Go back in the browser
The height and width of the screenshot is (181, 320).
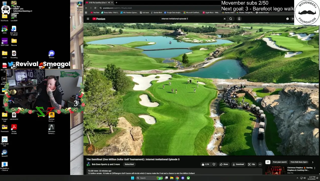tap(86, 8)
